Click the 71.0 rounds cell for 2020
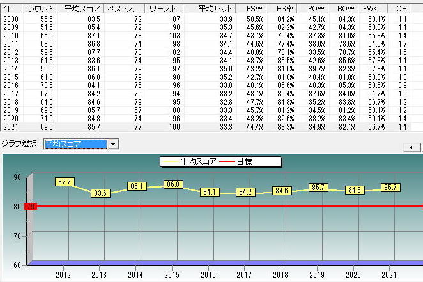 (x=47, y=119)
